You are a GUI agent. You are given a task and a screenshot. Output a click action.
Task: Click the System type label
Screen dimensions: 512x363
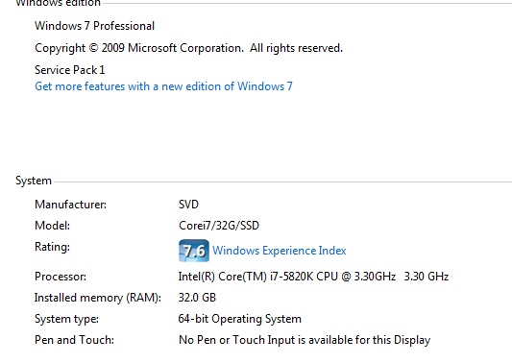(66, 319)
